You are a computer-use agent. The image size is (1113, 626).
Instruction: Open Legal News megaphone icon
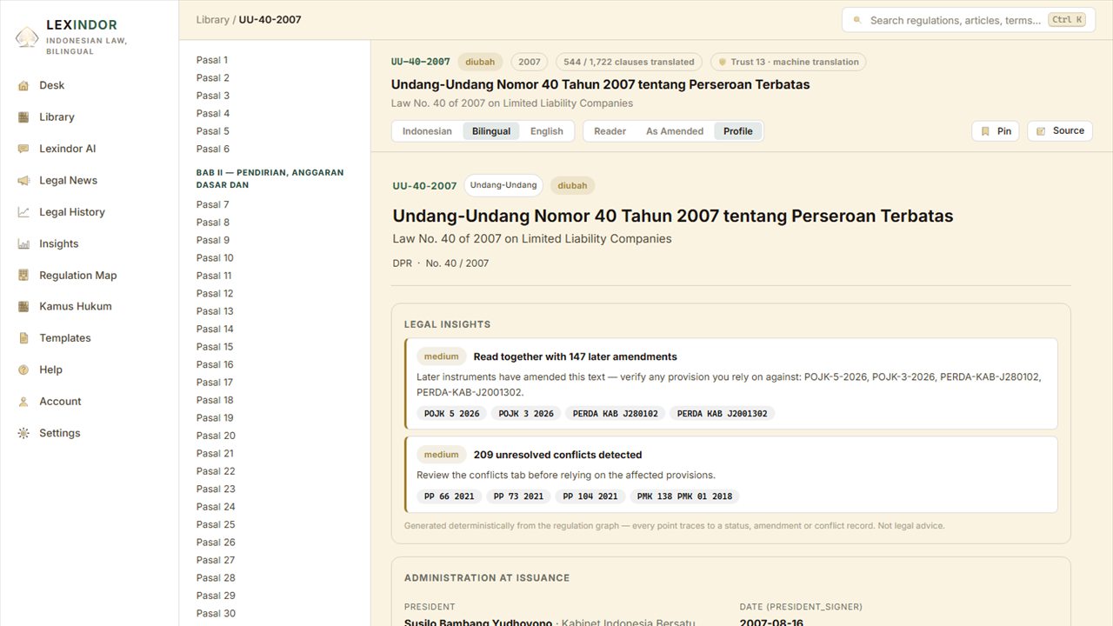pyautogui.click(x=23, y=181)
